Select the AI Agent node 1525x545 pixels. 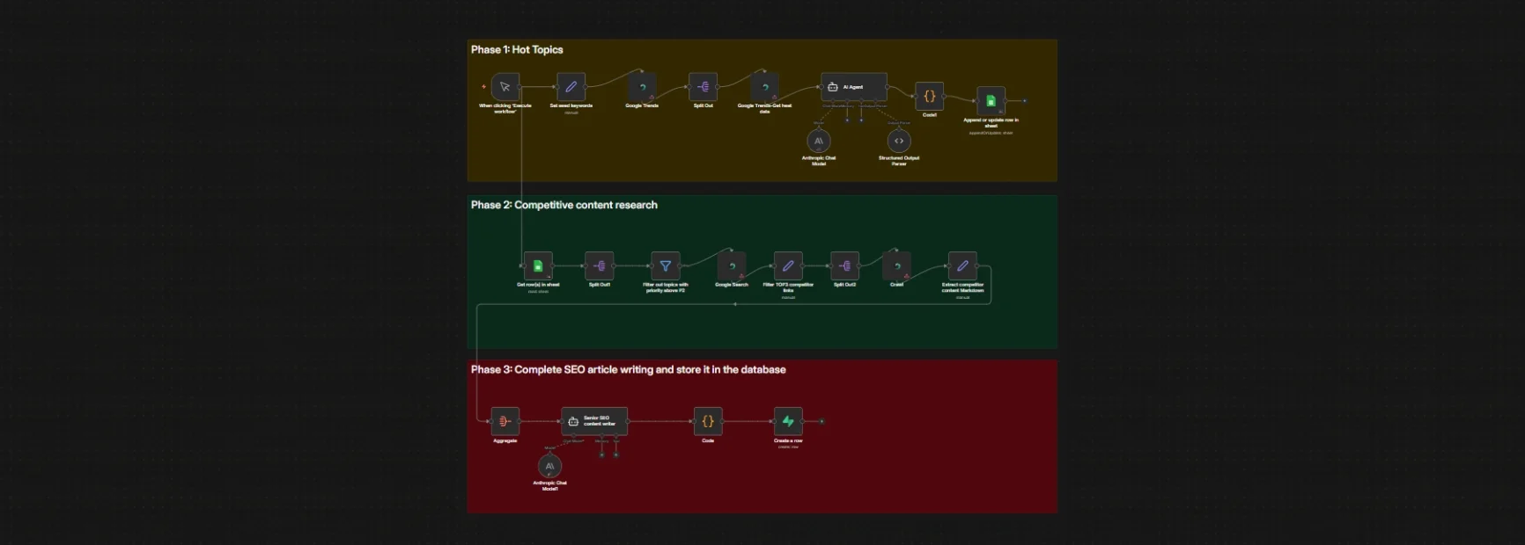pos(854,87)
